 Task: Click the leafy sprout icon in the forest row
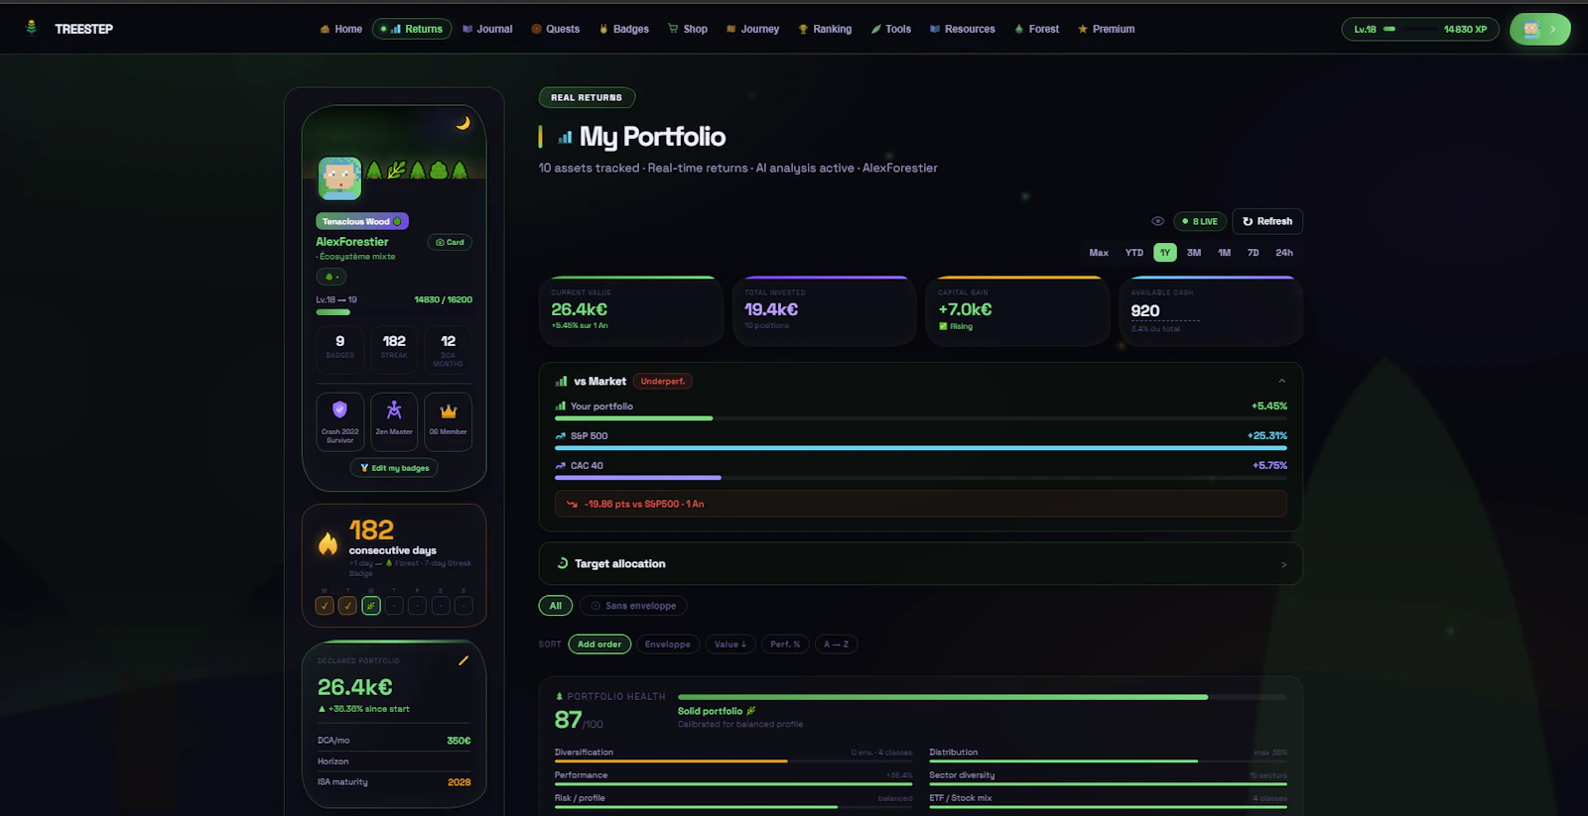(396, 171)
